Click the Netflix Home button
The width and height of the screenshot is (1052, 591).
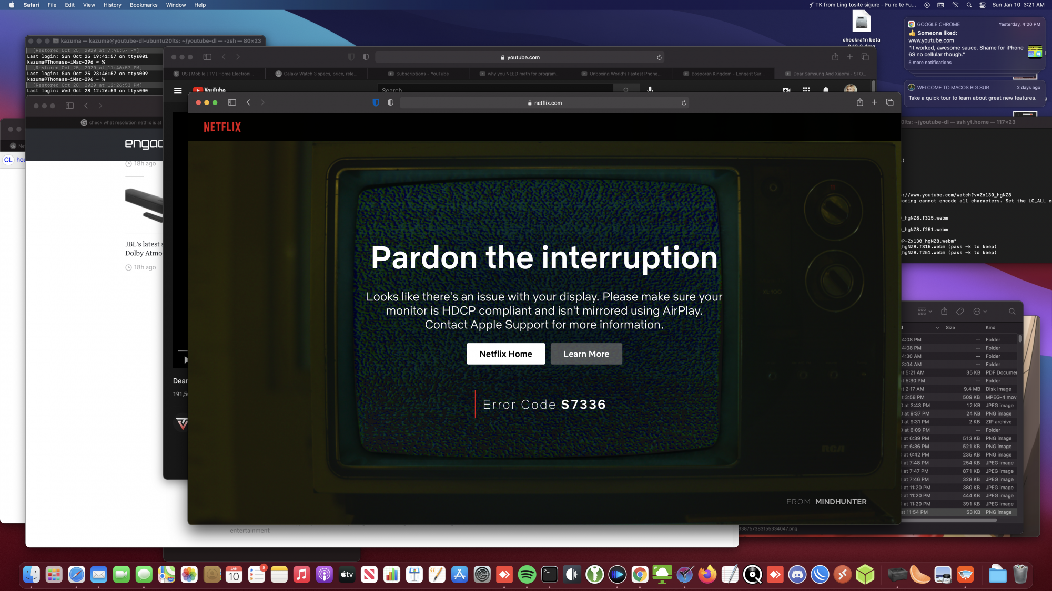[505, 354]
